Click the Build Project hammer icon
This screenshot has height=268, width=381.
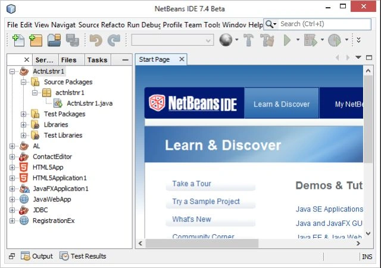[x=248, y=40]
